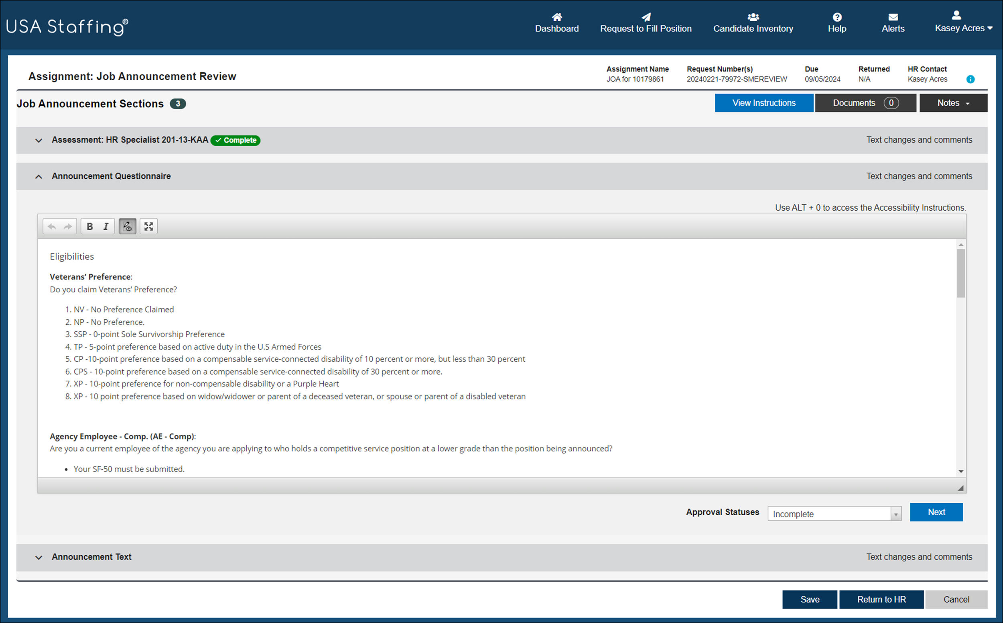
Task: Toggle bold formatting in the editor
Action: click(89, 226)
